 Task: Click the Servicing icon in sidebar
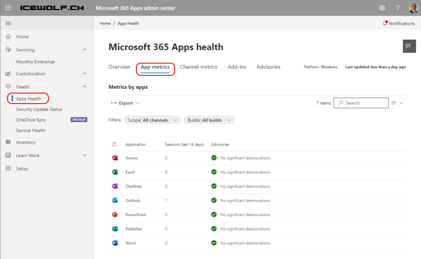[8, 49]
